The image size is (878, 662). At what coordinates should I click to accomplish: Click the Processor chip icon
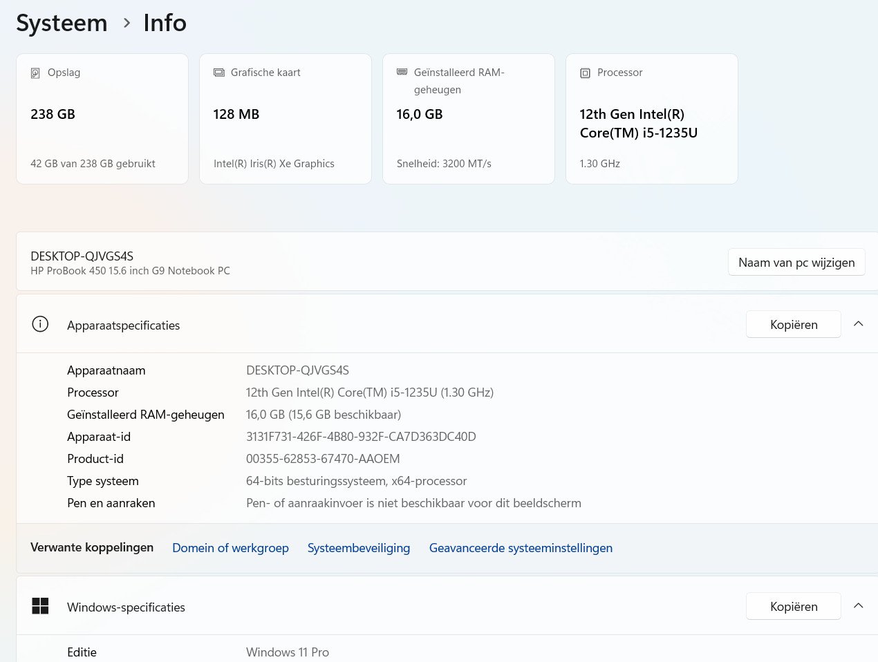click(x=585, y=73)
